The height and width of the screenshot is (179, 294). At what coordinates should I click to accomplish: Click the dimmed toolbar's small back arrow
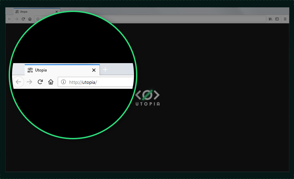[x=10, y=19]
